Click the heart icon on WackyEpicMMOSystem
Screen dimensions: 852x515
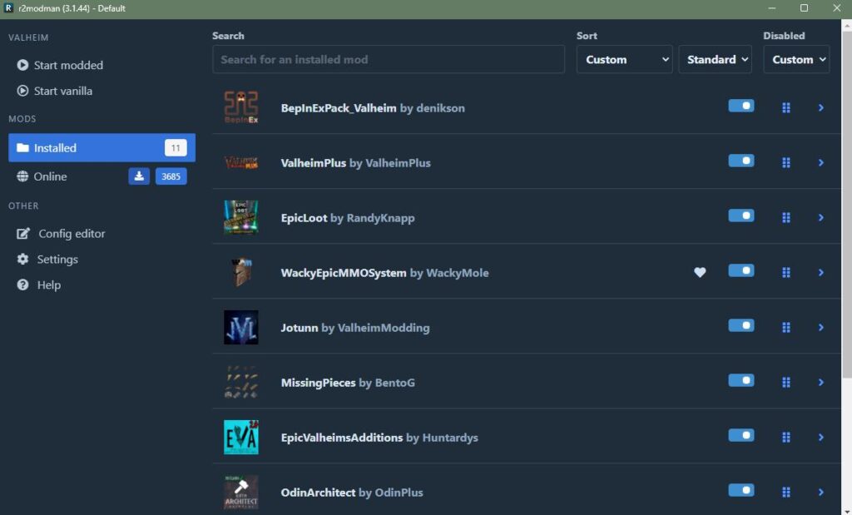(700, 272)
